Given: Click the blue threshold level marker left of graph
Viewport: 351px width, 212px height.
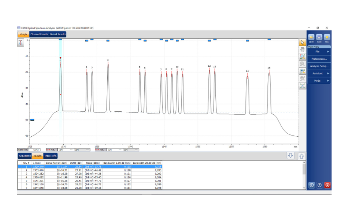Looking at the screenshot, I should coord(32,120).
